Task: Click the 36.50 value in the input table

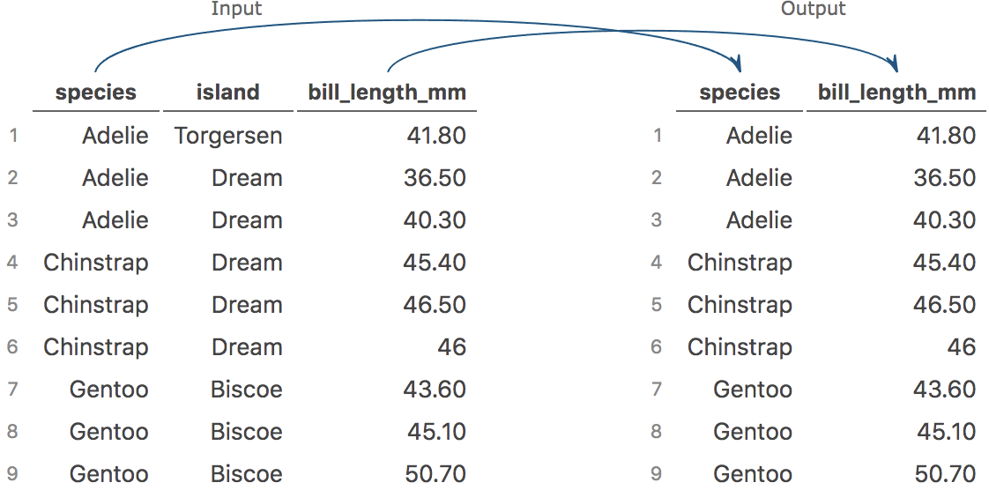Action: point(435,178)
